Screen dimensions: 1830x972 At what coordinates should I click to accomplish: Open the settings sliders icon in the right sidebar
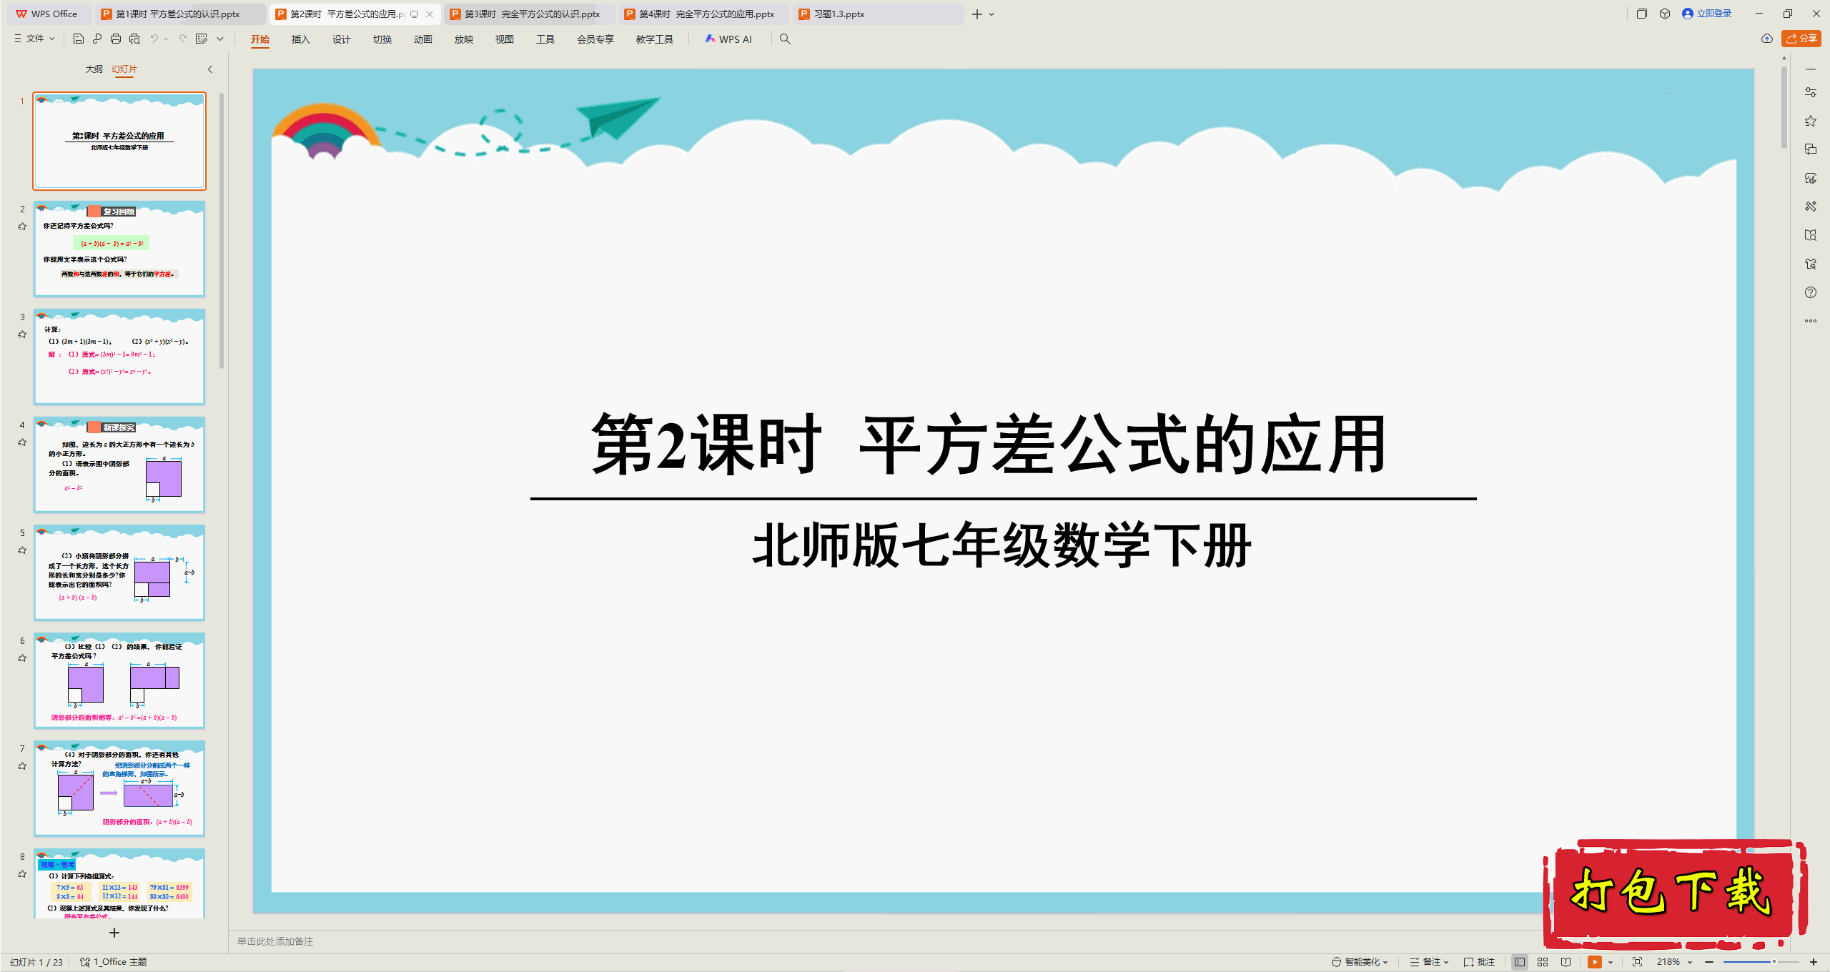pos(1810,92)
